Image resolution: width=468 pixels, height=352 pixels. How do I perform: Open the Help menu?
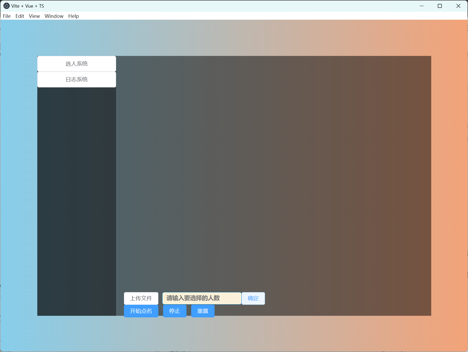pyautogui.click(x=73, y=16)
